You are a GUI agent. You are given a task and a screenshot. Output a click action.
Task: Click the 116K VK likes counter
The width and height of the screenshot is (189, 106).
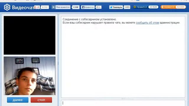pos(76,7)
